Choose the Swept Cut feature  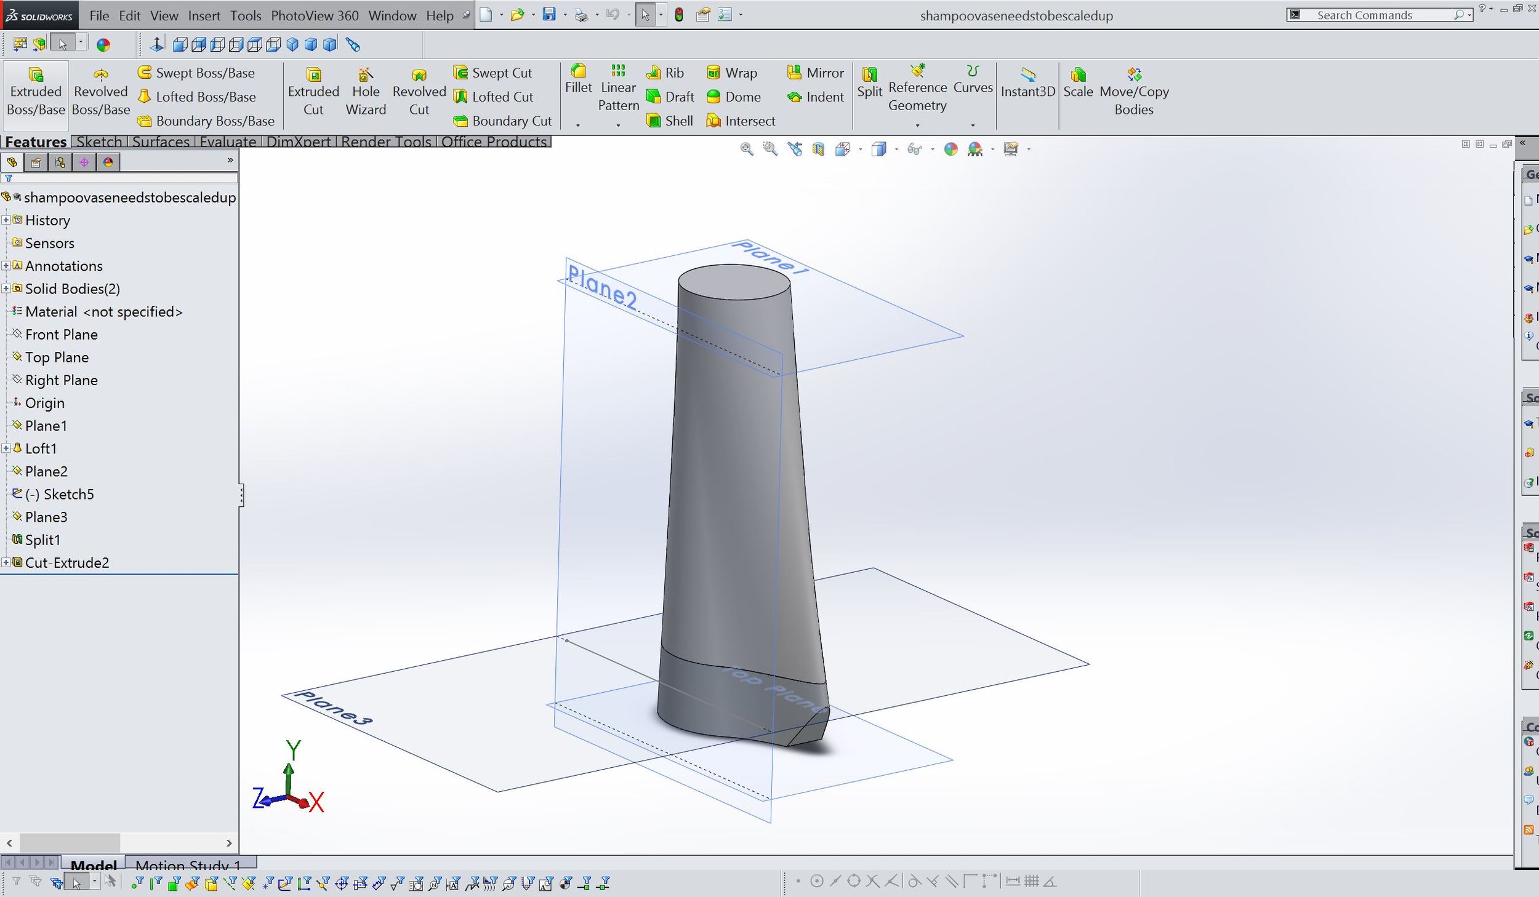pyautogui.click(x=493, y=73)
